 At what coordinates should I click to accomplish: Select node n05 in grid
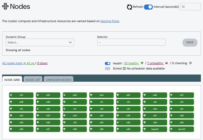(x=128, y=95)
